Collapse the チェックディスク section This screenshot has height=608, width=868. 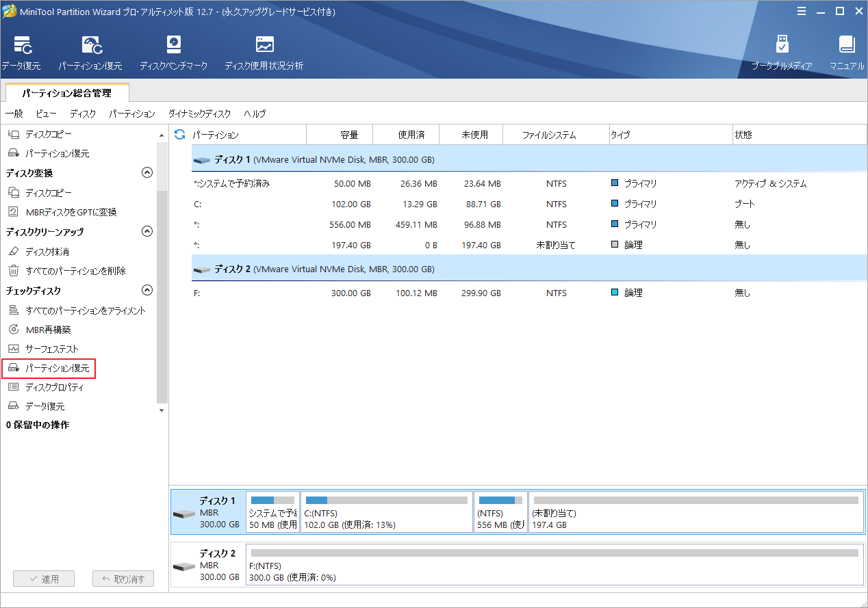146,291
